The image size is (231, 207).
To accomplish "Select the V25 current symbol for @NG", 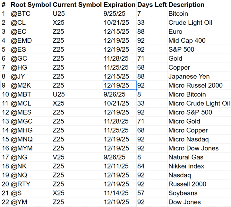I will click(77, 157).
